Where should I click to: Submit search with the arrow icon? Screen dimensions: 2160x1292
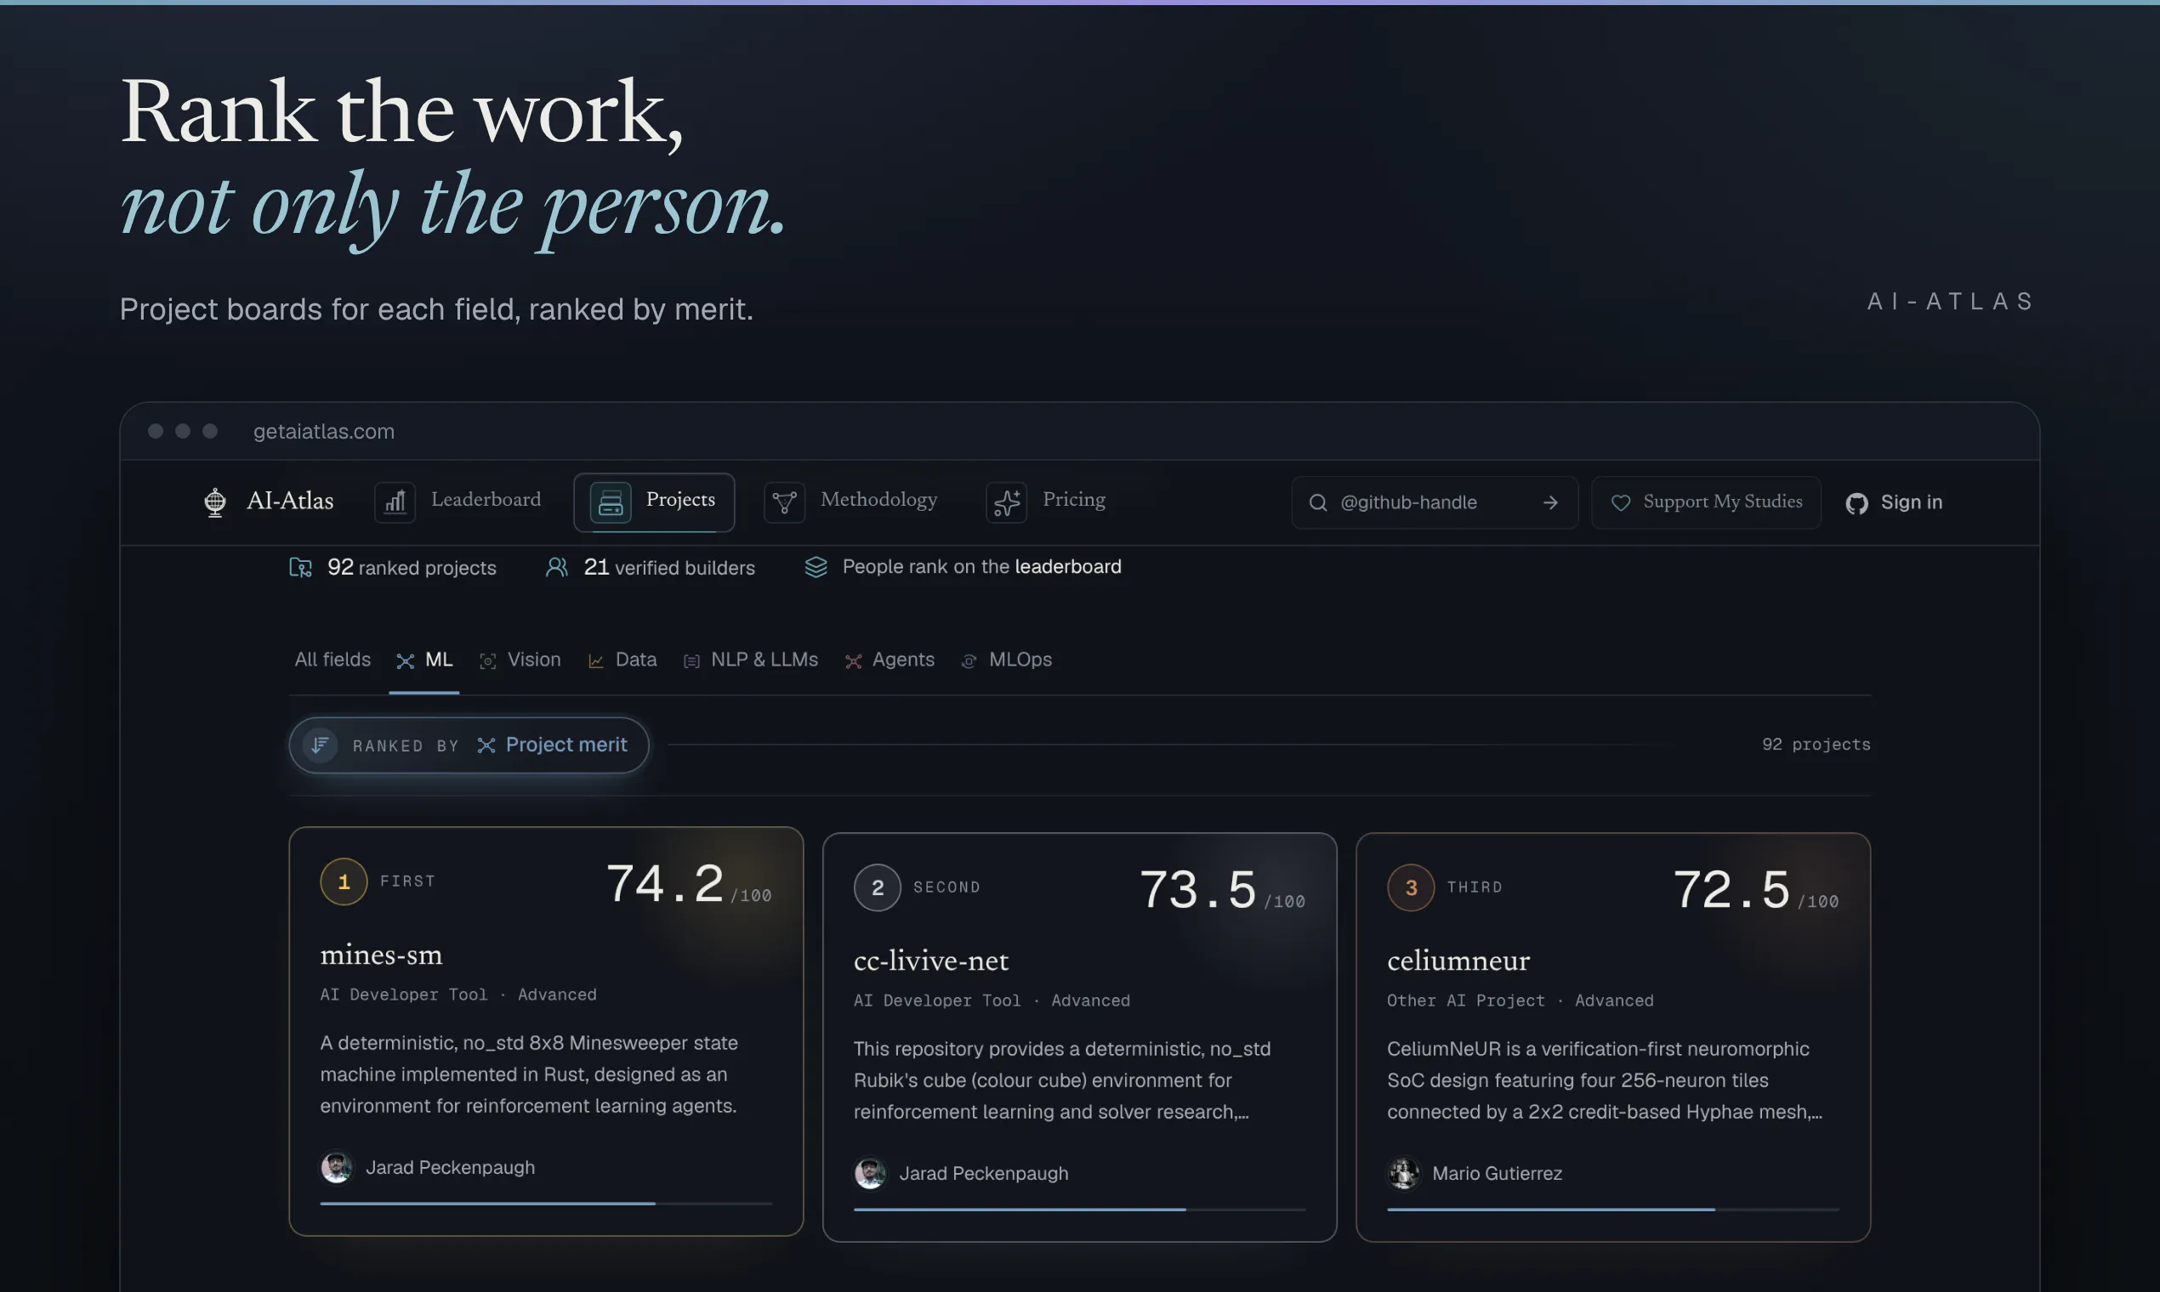[x=1550, y=502]
